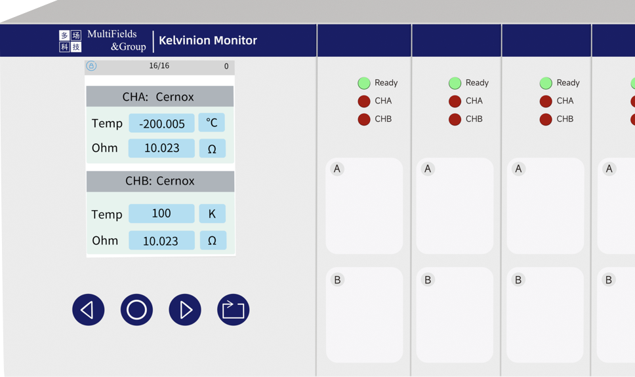This screenshot has height=377, width=635.
Task: Click the first module's green Ready indicator
Action: tap(364, 83)
